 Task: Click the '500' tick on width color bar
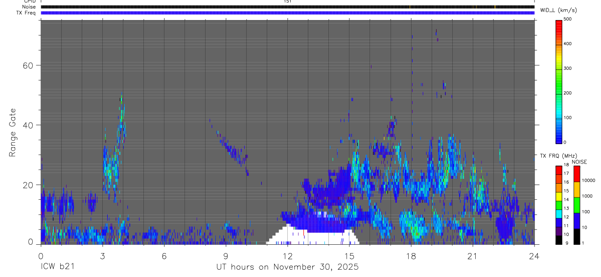coord(568,19)
